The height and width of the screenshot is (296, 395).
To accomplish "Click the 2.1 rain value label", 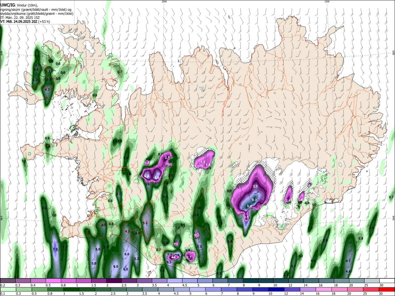I will (207, 229).
